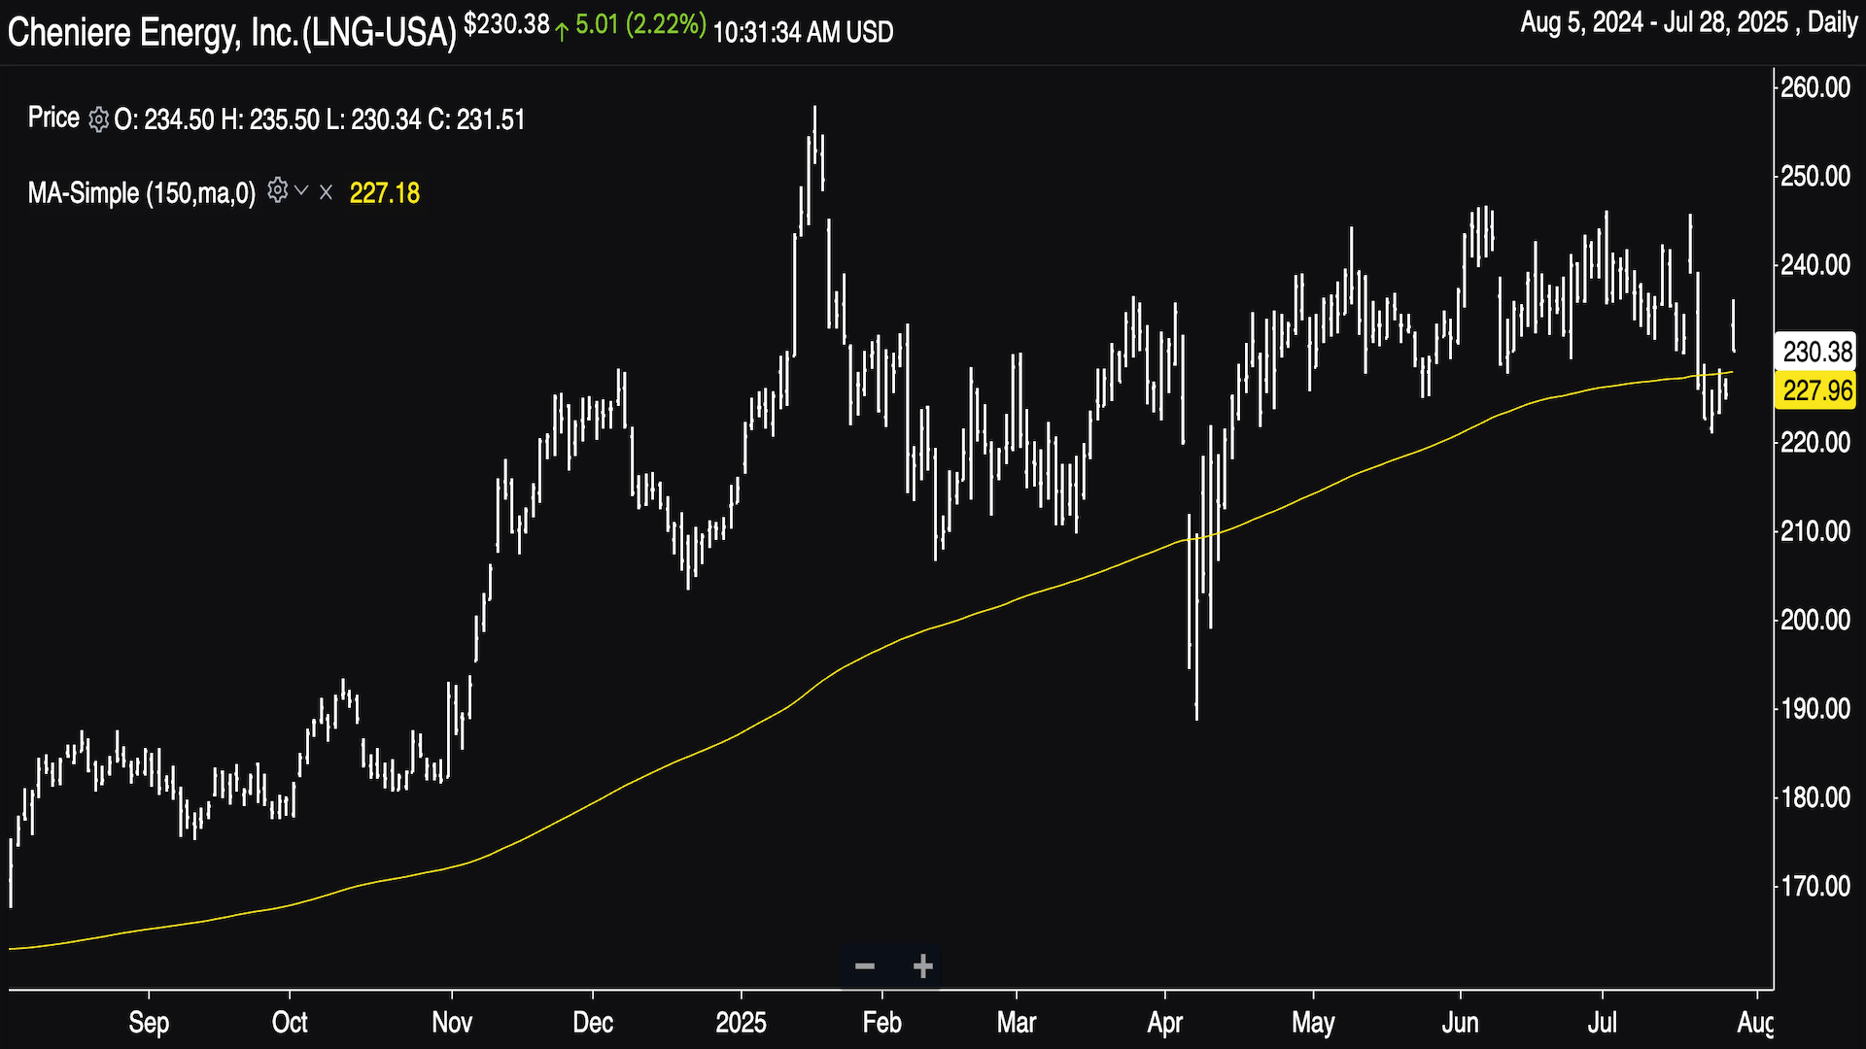This screenshot has height=1049, width=1866.
Task: Click the green up-arrow change indicator
Action: [x=562, y=31]
